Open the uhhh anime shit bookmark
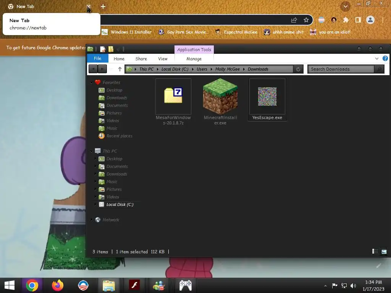391x293 pixels. 284,32
